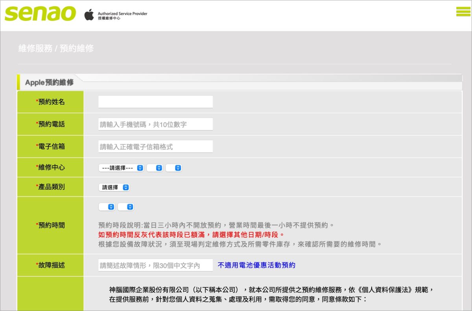This screenshot has height=311, width=472.
Task: Click the 電子信箱 email input field
Action: click(x=155, y=147)
